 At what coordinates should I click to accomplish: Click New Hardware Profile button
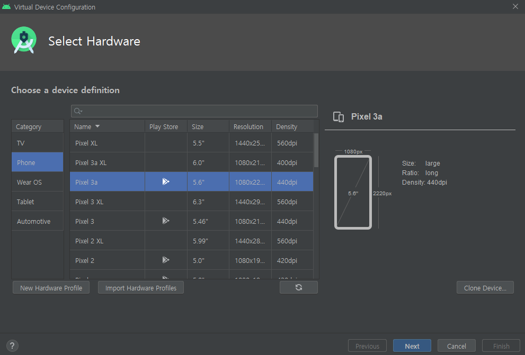[51, 288]
